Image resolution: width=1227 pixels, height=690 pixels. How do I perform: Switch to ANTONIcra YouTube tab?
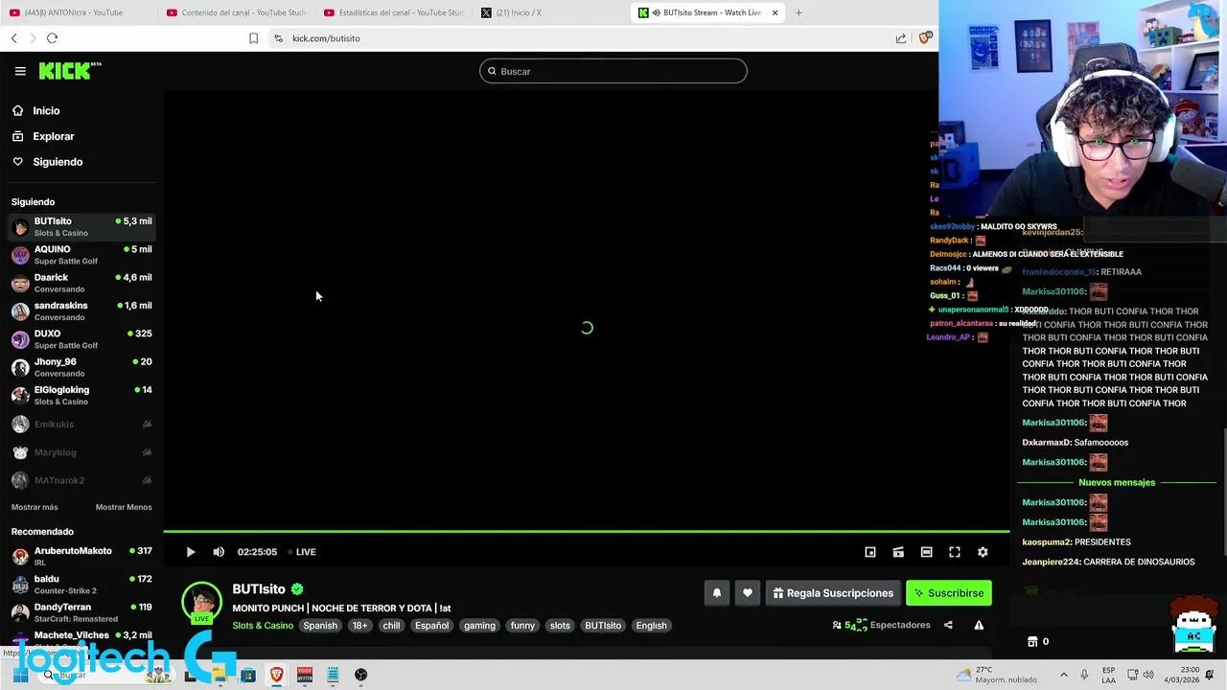click(x=72, y=12)
